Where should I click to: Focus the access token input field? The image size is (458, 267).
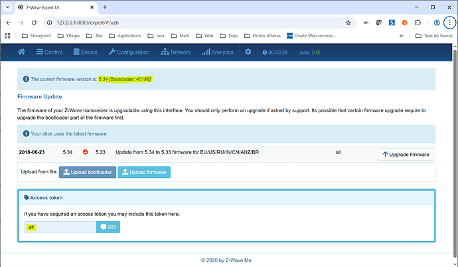(60, 227)
